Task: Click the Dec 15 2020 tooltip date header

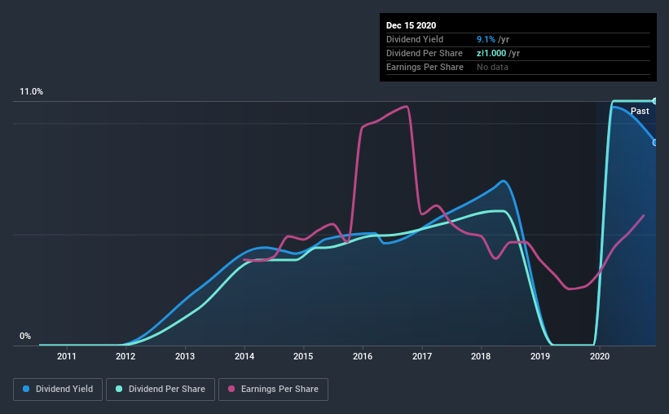Action: coord(411,25)
